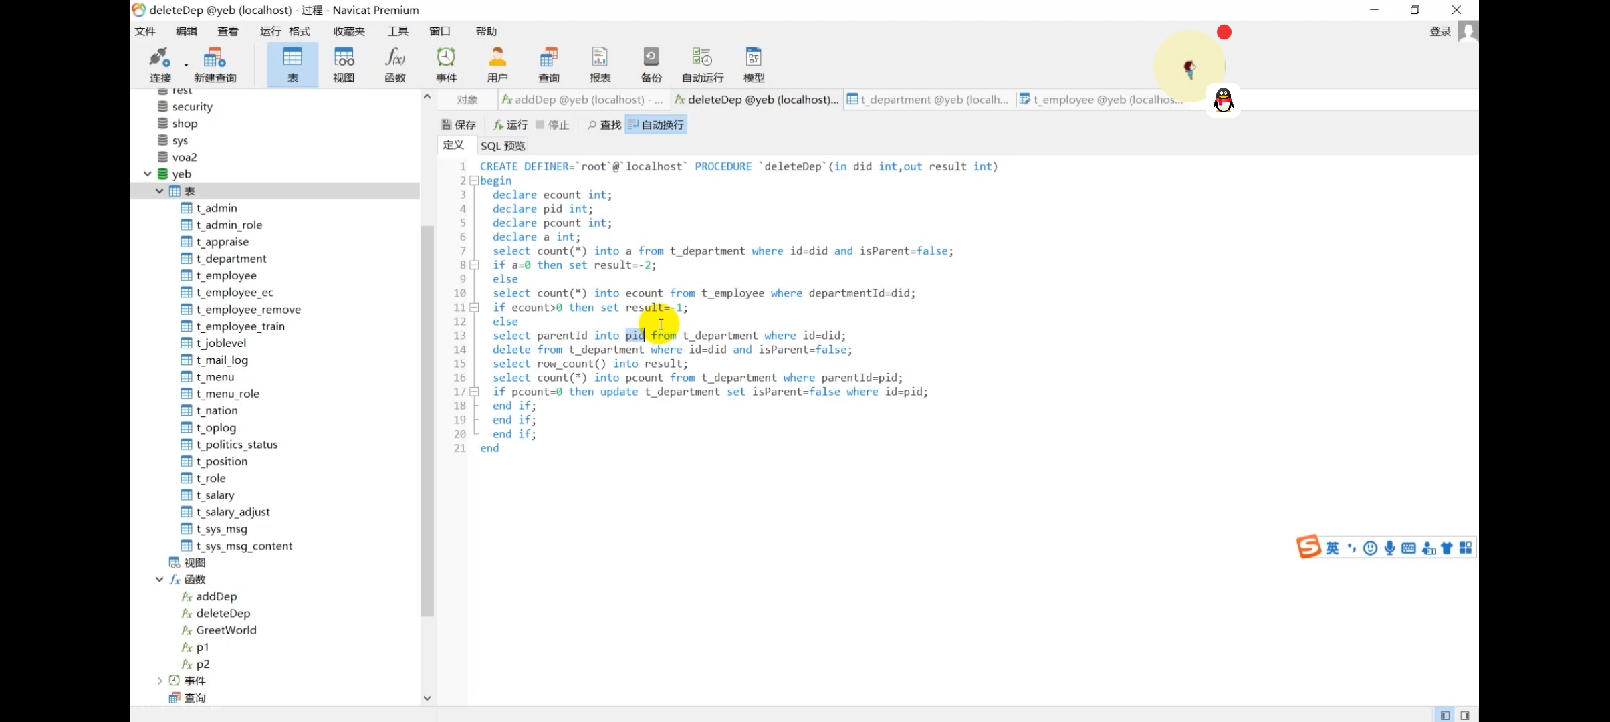Switch to the t_employee @yeb tab
Screen dimensions: 1610x722
click(1101, 100)
